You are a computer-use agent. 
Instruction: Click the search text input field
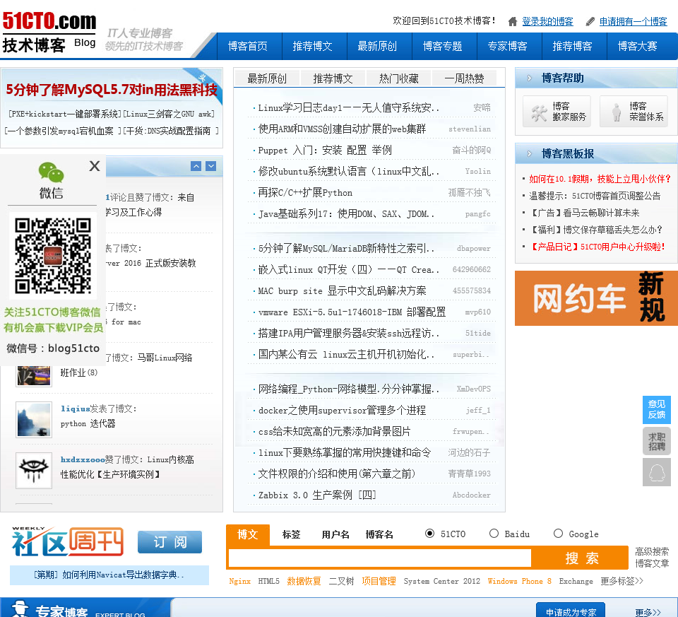[380, 558]
